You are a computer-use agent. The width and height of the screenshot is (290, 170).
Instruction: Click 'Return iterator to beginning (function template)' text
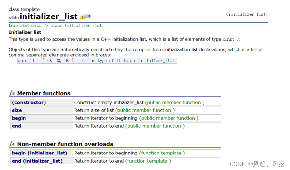129,153
